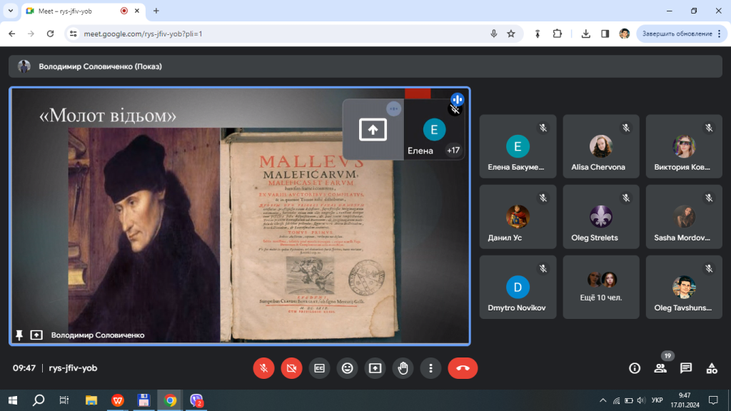The image size is (731, 411).
Task: Switch the УКР keyboard language
Action: [657, 400]
